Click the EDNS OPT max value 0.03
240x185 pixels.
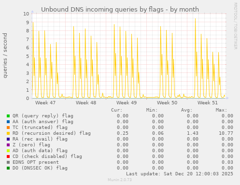click(x=227, y=162)
